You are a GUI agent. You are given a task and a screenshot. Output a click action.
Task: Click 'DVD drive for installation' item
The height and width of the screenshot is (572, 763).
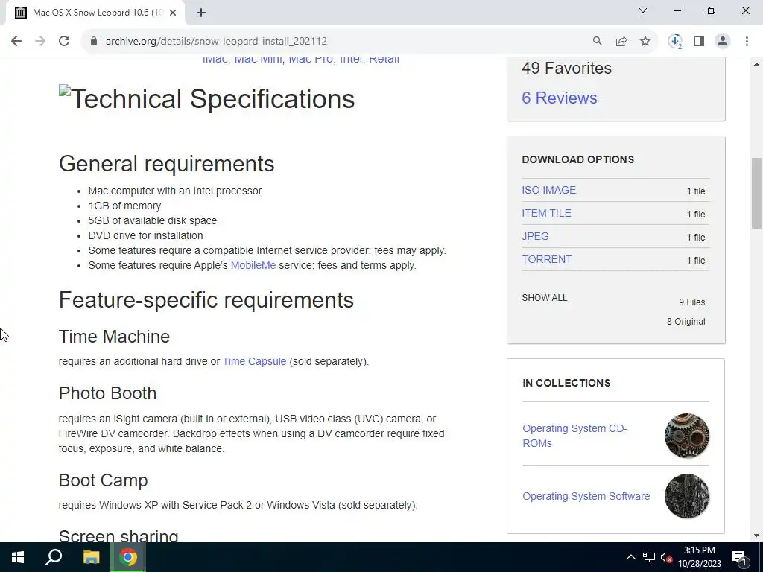(x=145, y=235)
